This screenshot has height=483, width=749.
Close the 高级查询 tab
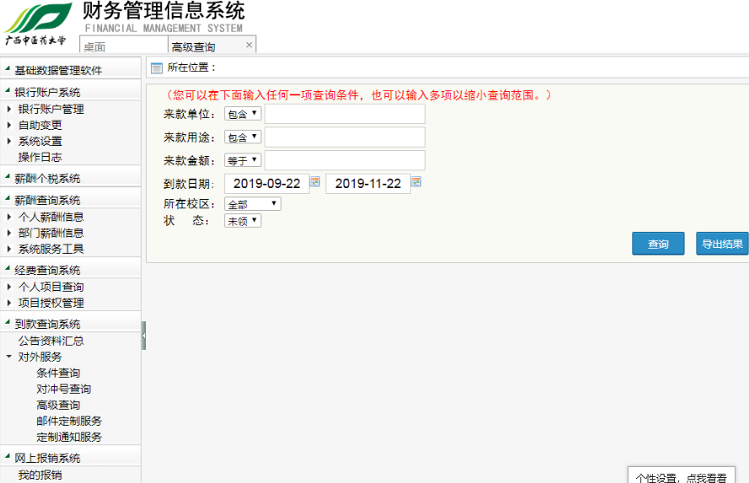[249, 45]
